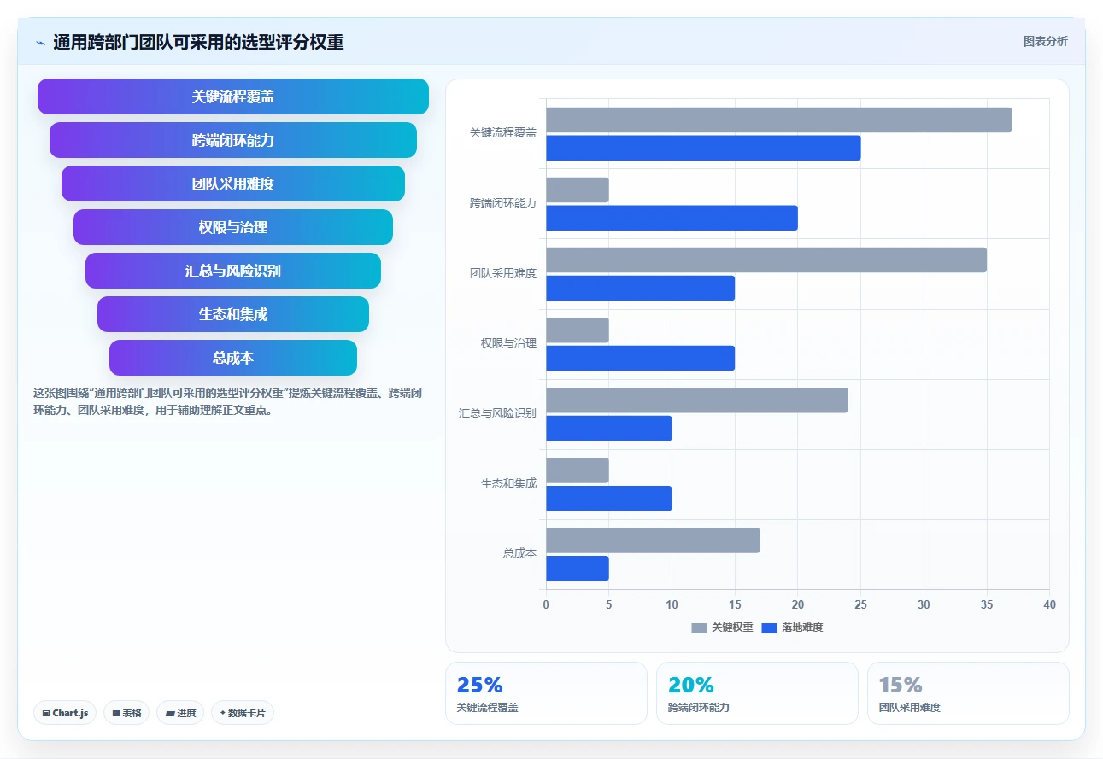Click the blue bar for 关键流程覆盖
This screenshot has height=759, width=1103.
point(704,148)
